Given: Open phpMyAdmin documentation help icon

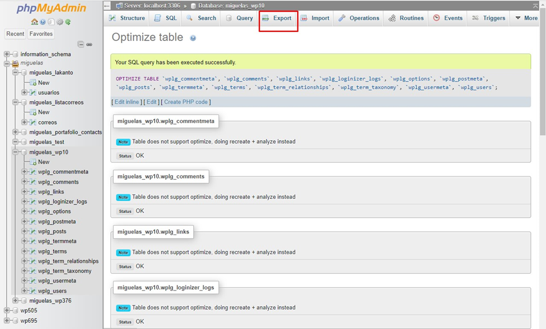Looking at the screenshot, I should click(43, 22).
